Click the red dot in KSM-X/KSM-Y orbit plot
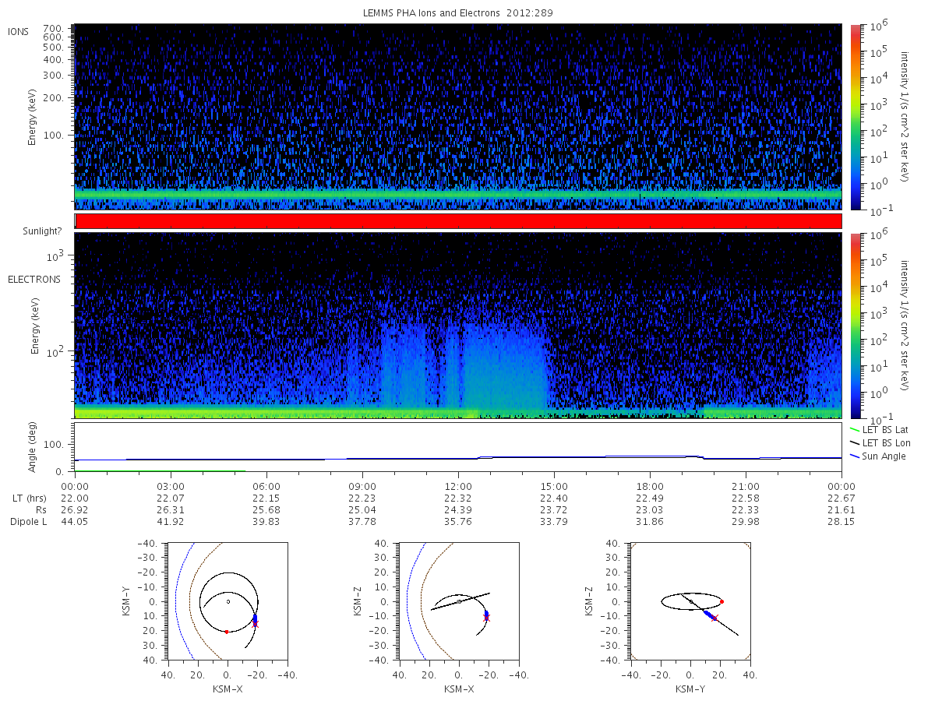935x701 pixels. pos(227,632)
